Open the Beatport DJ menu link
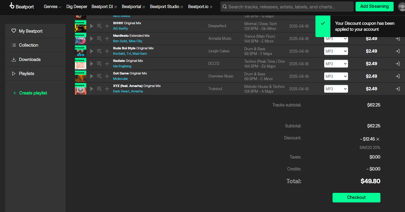 pyautogui.click(x=104, y=6)
